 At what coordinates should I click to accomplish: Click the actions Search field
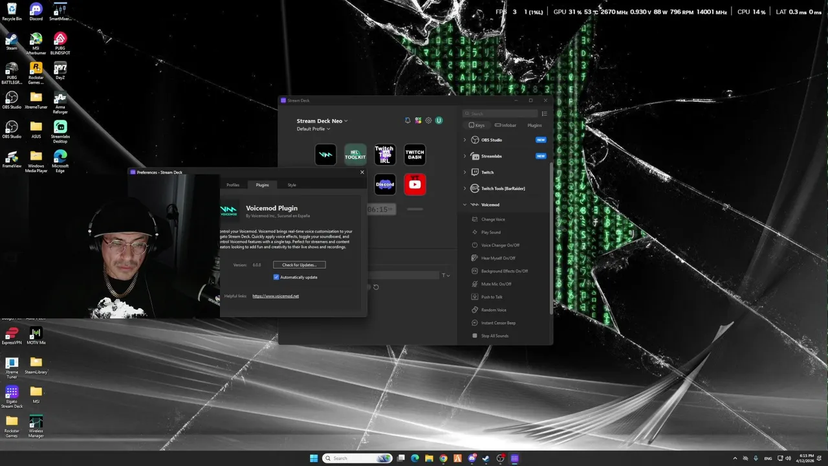501,113
